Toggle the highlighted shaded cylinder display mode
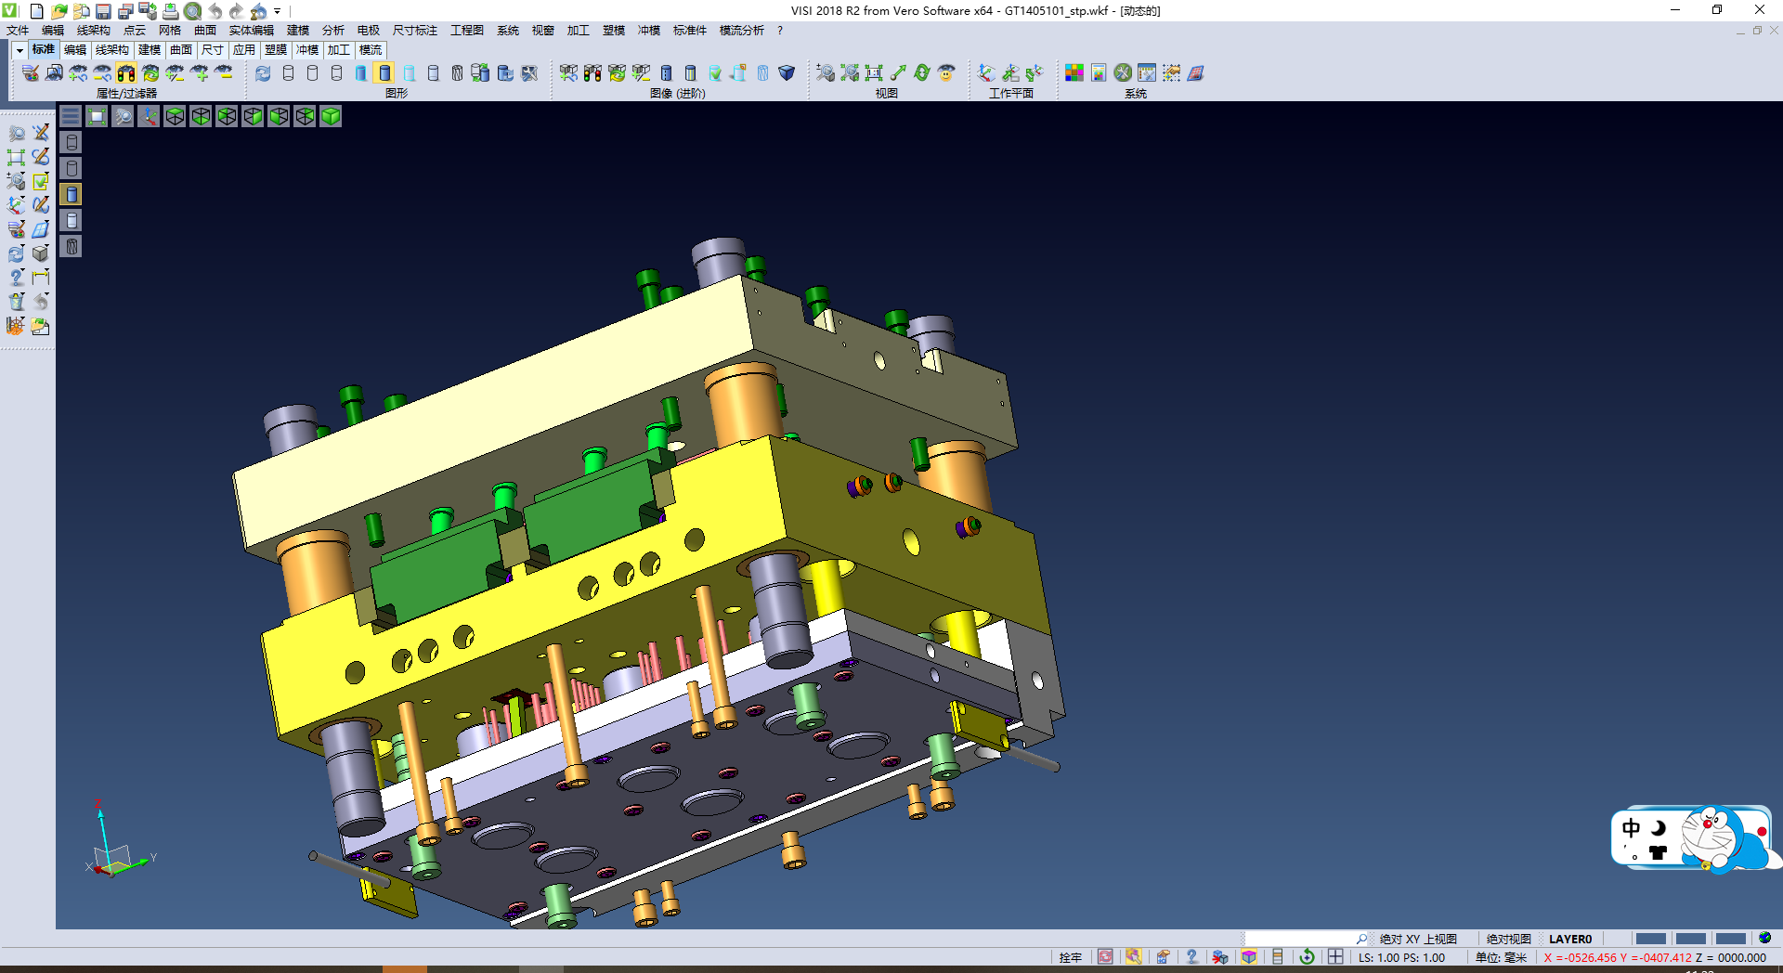This screenshot has width=1783, height=973. (384, 73)
